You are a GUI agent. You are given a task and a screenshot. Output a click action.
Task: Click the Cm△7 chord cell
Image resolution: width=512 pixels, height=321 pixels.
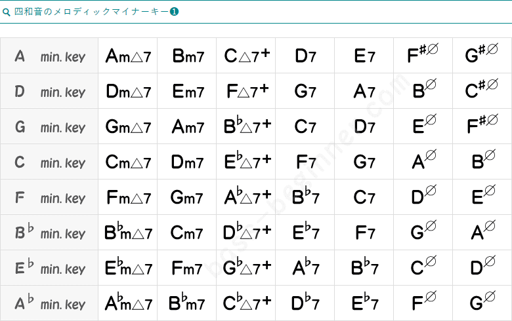click(x=128, y=162)
